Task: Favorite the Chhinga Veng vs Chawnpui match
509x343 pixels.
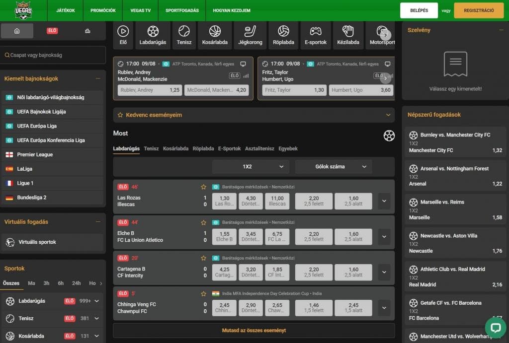Action: (203, 294)
